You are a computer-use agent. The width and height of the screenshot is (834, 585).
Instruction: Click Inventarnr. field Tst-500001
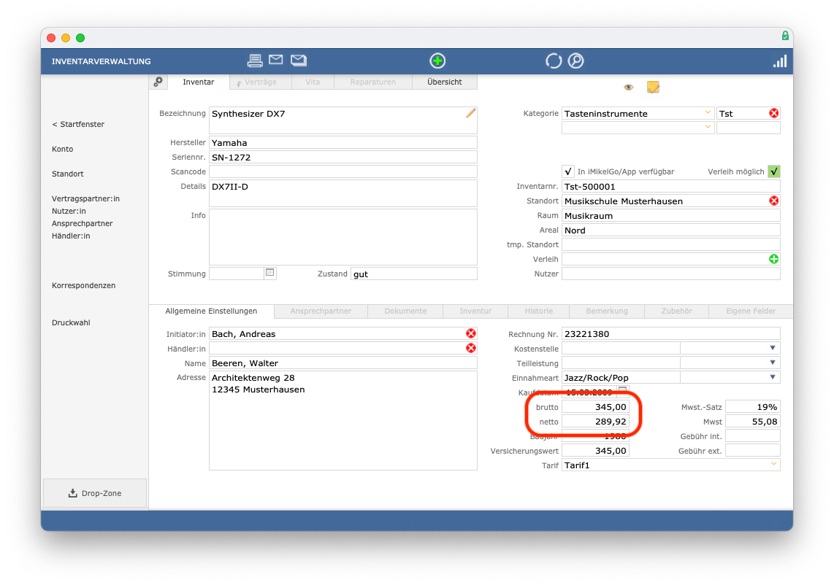[x=670, y=187]
